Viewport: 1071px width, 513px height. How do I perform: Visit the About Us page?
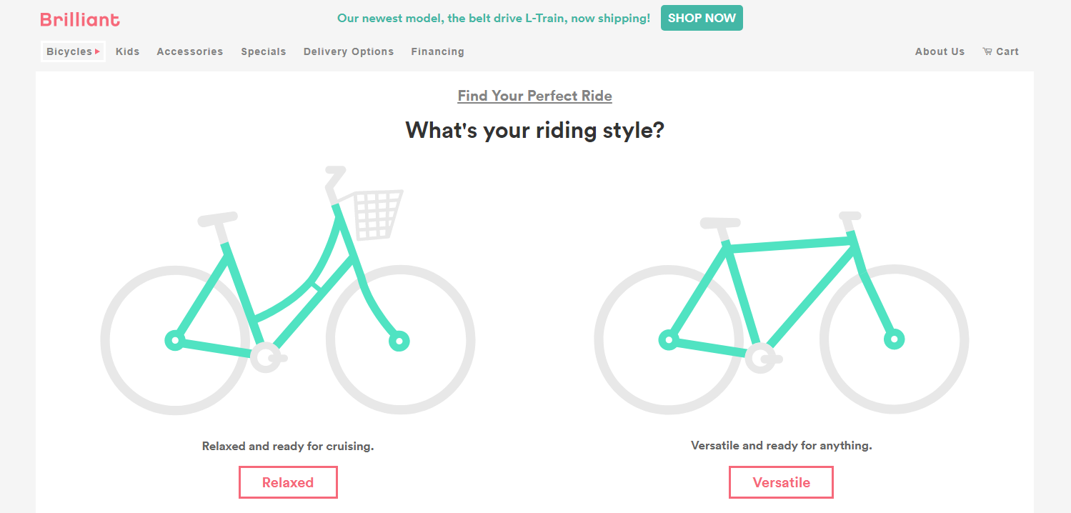click(940, 51)
